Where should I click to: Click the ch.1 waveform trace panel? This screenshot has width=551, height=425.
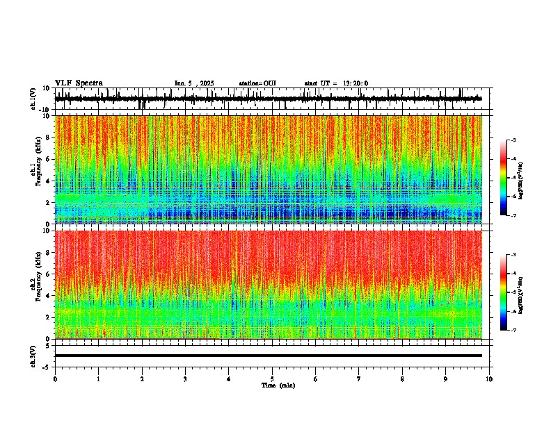pos(272,99)
